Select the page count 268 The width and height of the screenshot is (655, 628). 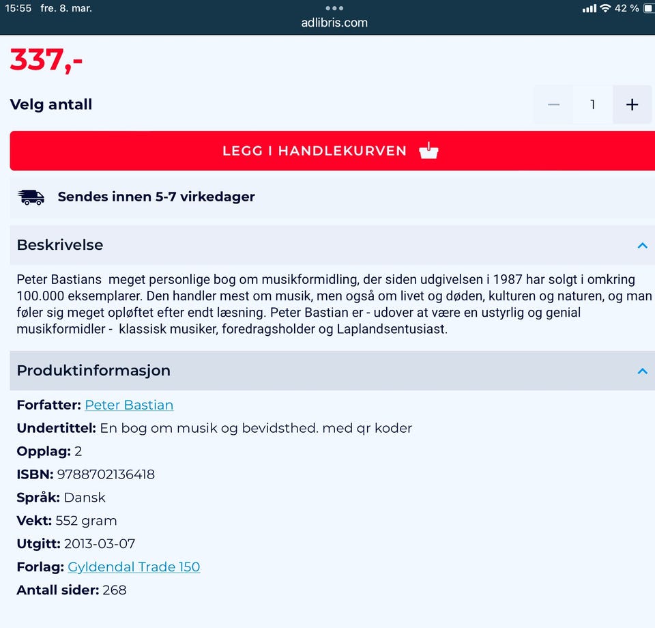[115, 590]
